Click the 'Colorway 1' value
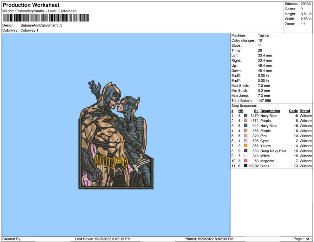The image size is (314, 242). 29,30
